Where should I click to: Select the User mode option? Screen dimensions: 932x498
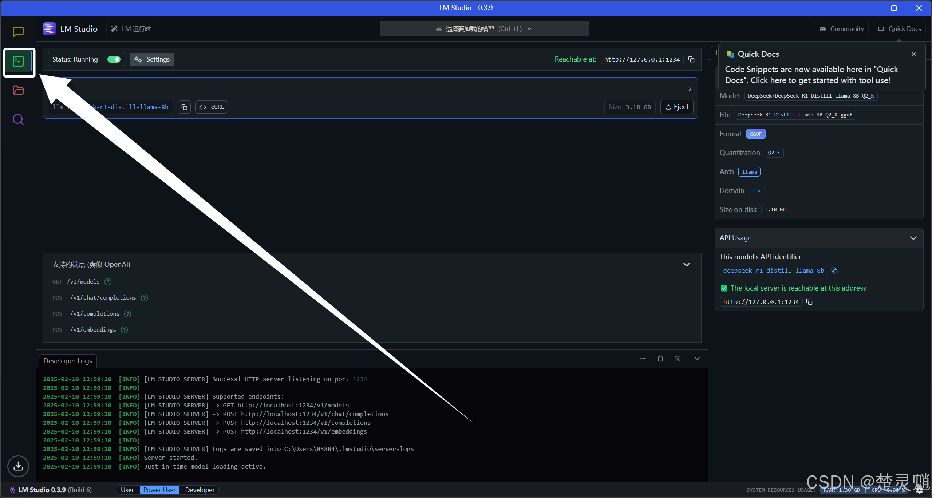coord(127,490)
